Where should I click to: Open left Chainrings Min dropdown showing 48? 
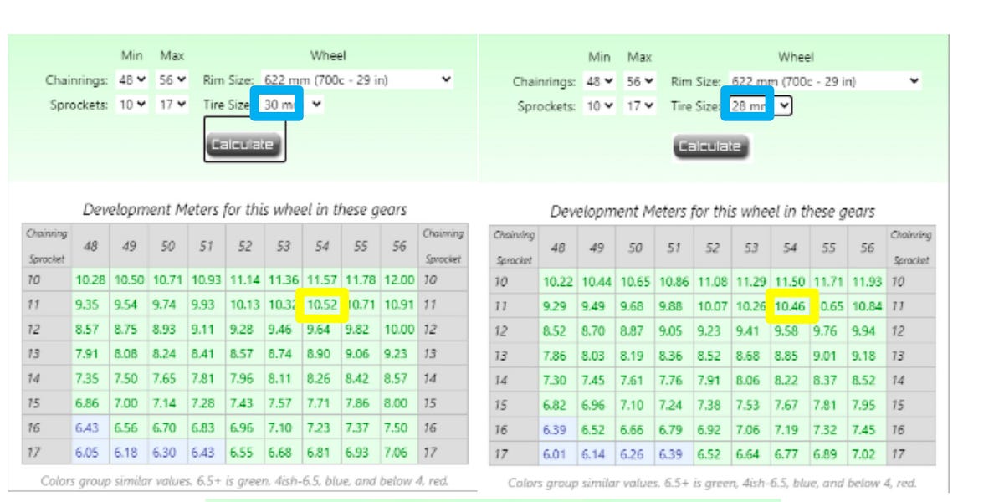(x=132, y=80)
